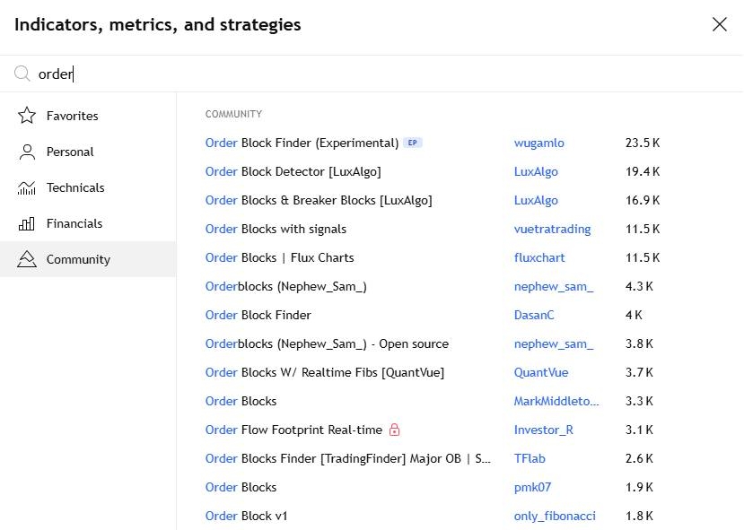Close the indicators dialog
This screenshot has height=530, width=744.
pos(719,24)
